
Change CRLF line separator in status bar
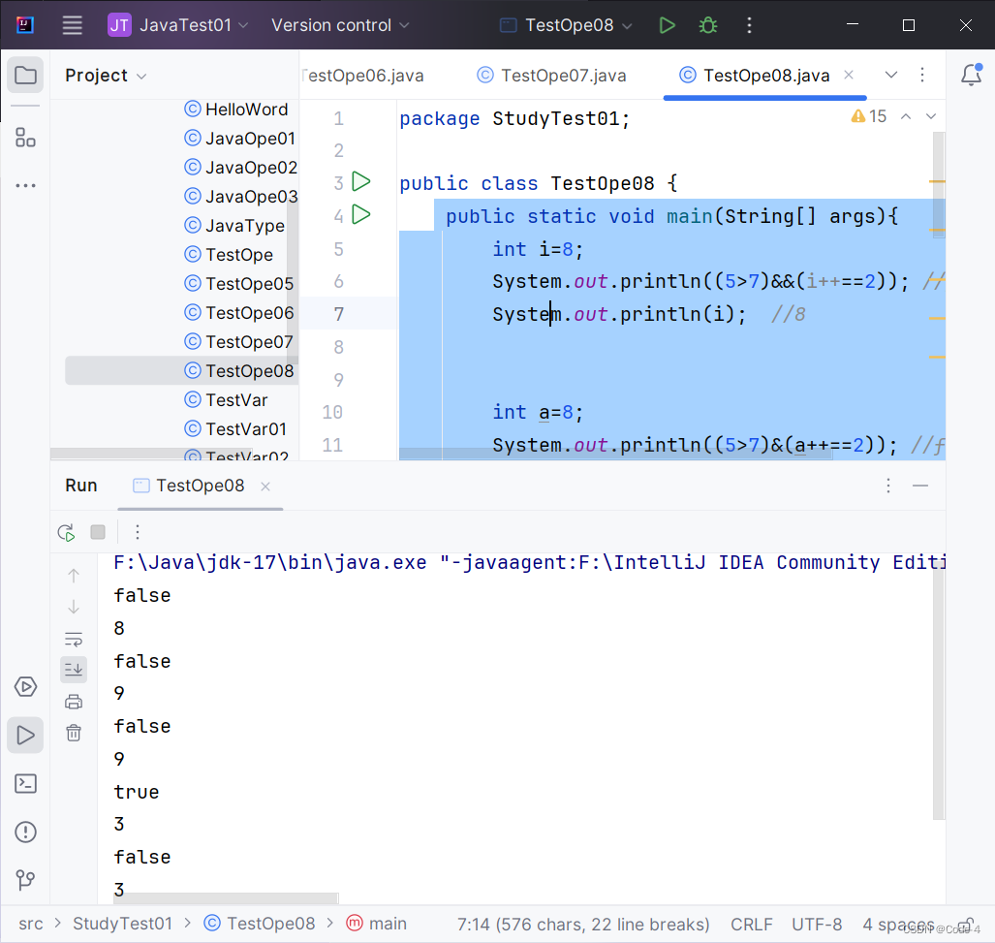point(751,924)
